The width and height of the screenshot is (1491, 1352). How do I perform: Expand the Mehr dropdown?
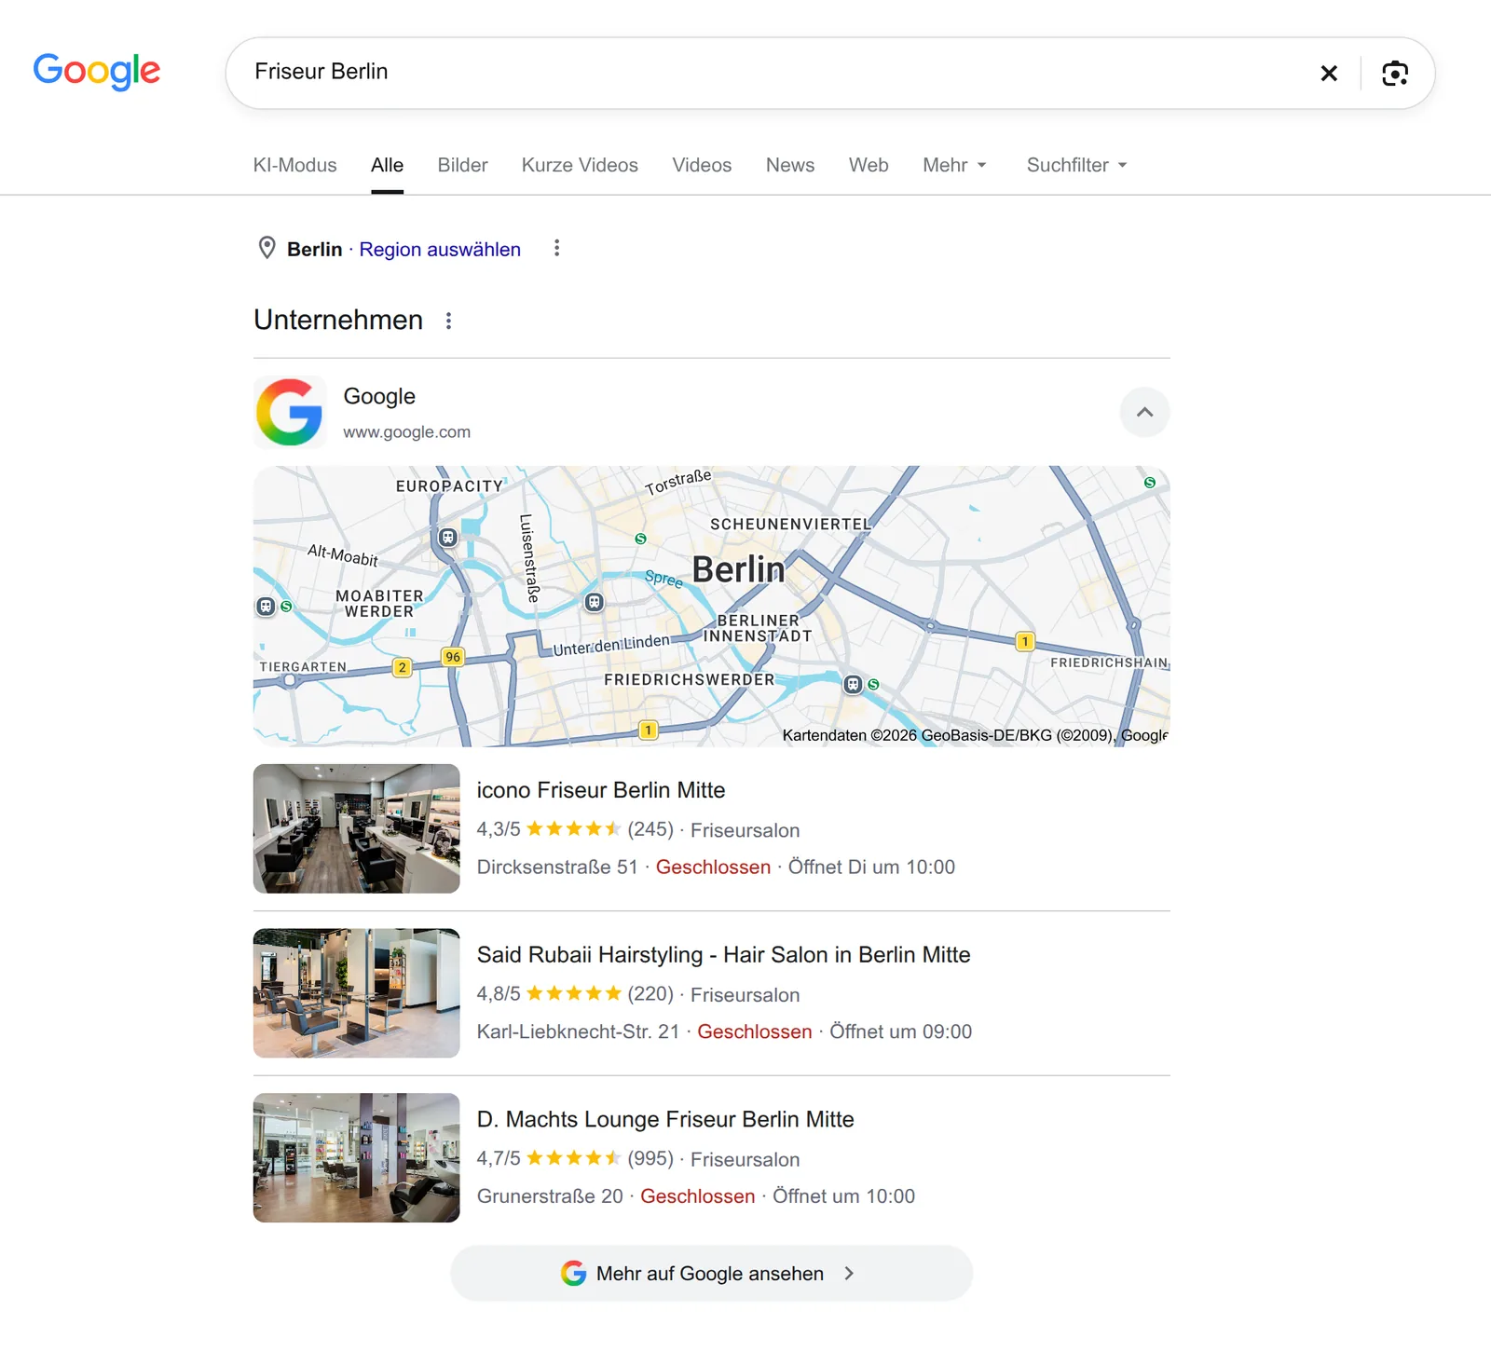pyautogui.click(x=954, y=165)
